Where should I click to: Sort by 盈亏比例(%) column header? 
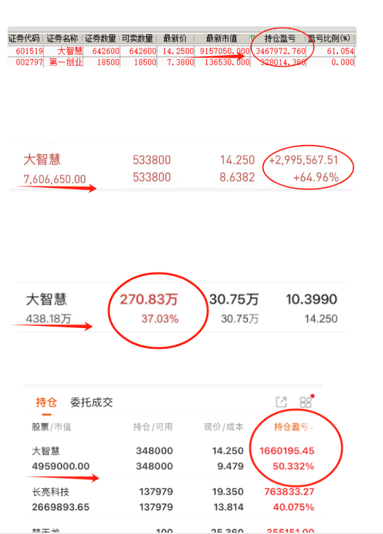329,38
